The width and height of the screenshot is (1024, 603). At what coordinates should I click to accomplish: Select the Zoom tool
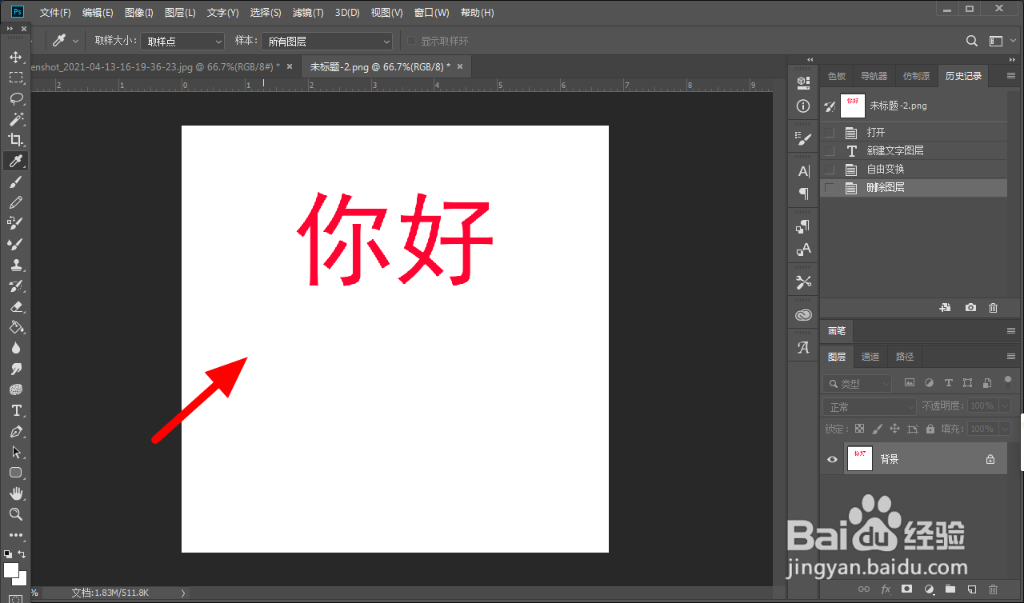(x=16, y=514)
